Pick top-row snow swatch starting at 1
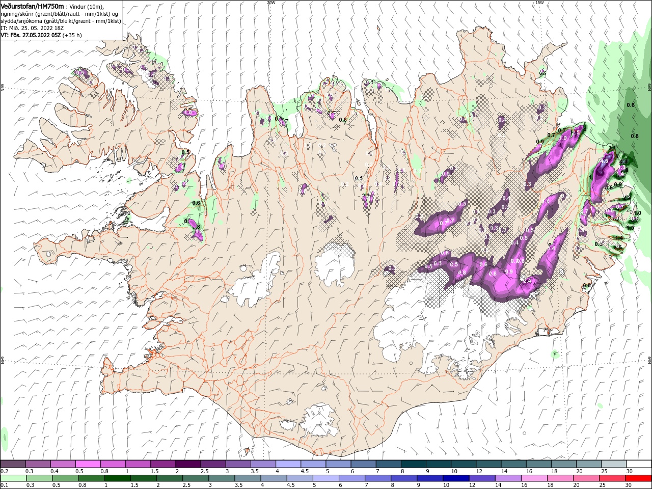The height and width of the screenshot is (489, 652). 138,464
